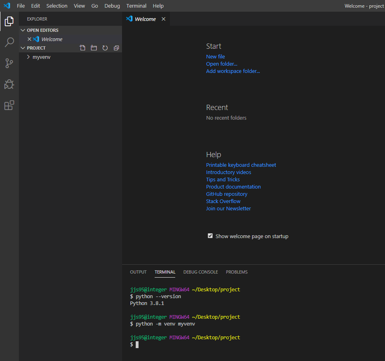
Task: Open the Edit menu
Action: pyautogui.click(x=35, y=6)
